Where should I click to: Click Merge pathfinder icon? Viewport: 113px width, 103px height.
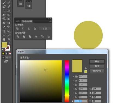(x=30, y=37)
